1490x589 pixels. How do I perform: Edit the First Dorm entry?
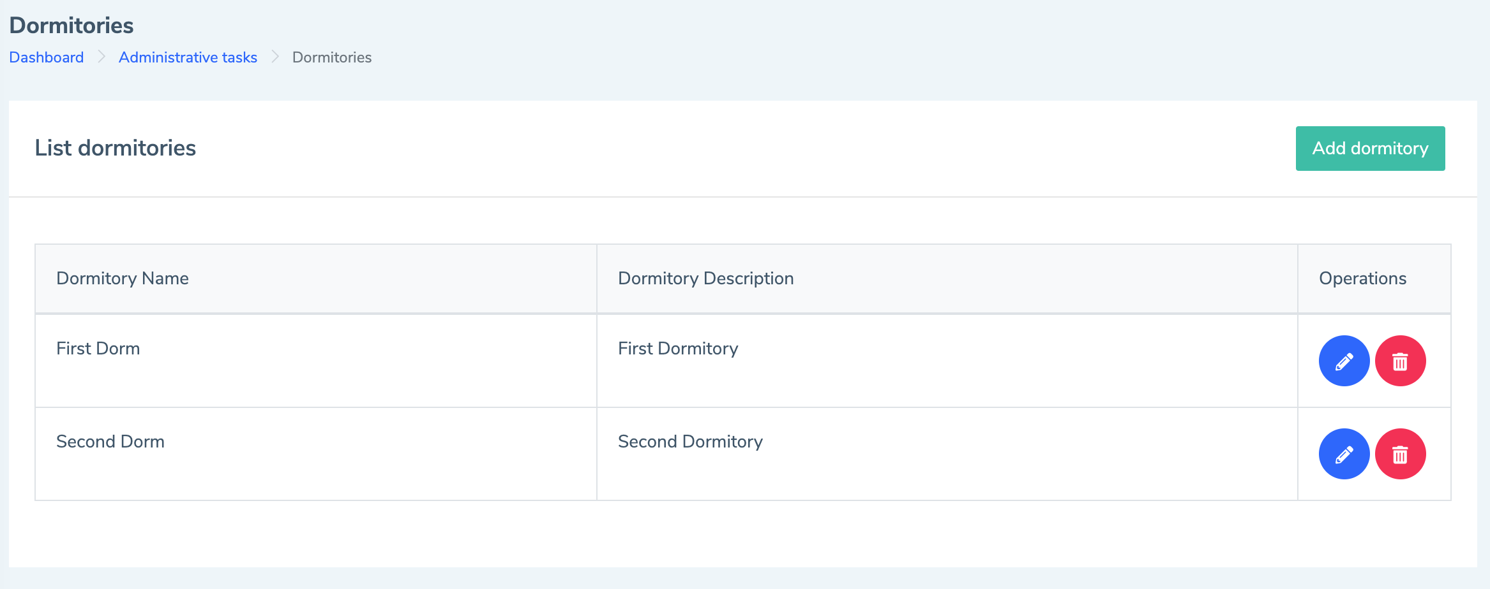pyautogui.click(x=1344, y=361)
